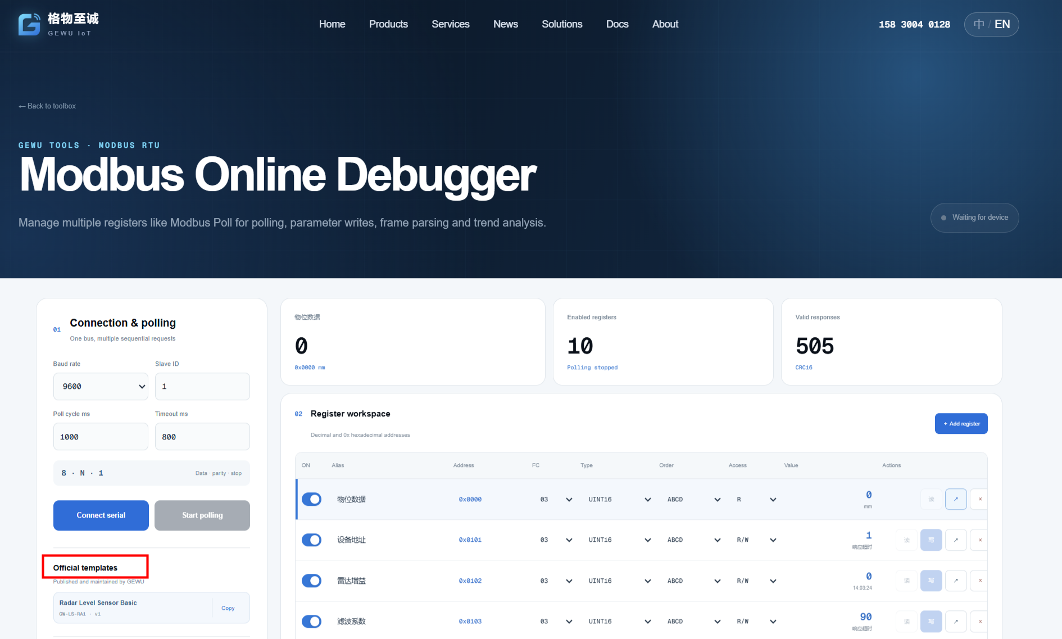Click the Add register button

(961, 424)
